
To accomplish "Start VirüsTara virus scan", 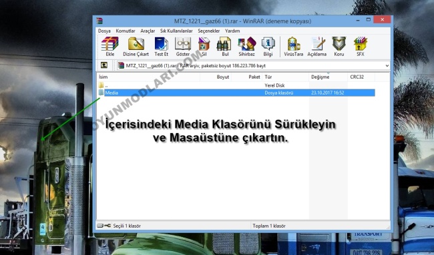I will click(294, 47).
